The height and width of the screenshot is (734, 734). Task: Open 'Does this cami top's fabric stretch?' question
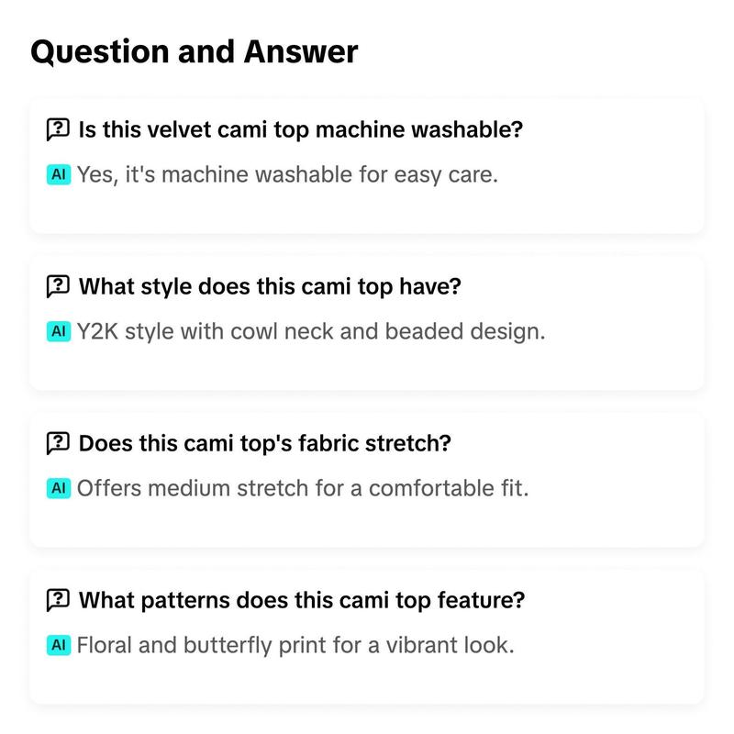coord(264,443)
